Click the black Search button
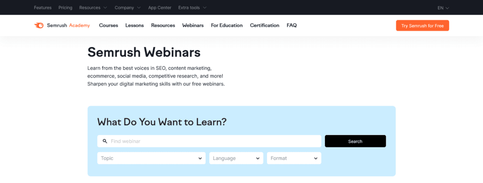This screenshot has width=483, height=183. click(x=355, y=141)
